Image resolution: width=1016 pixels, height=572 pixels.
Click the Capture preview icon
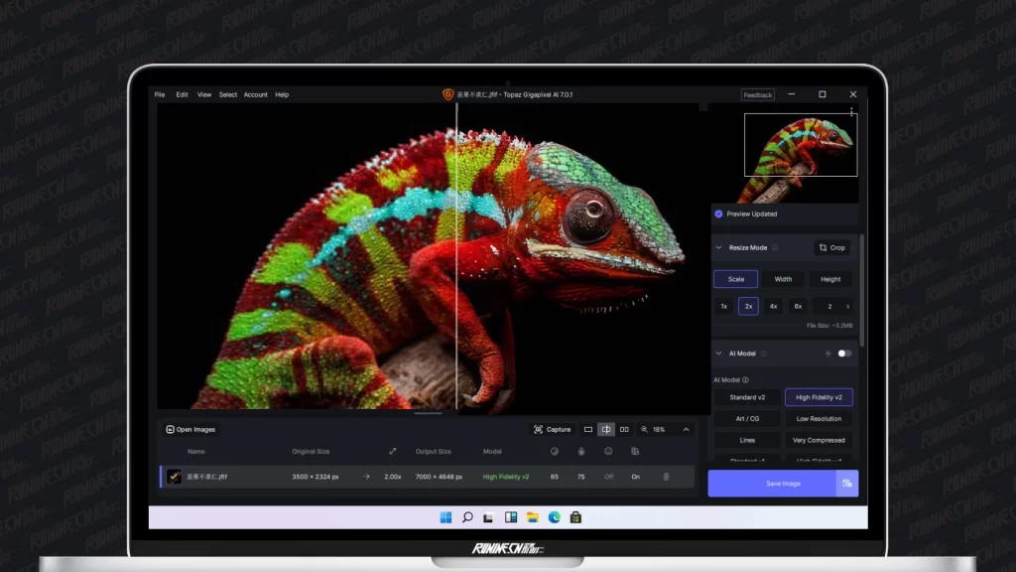coord(539,429)
